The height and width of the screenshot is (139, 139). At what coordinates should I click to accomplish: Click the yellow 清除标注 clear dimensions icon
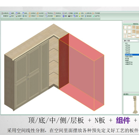[54, 16]
